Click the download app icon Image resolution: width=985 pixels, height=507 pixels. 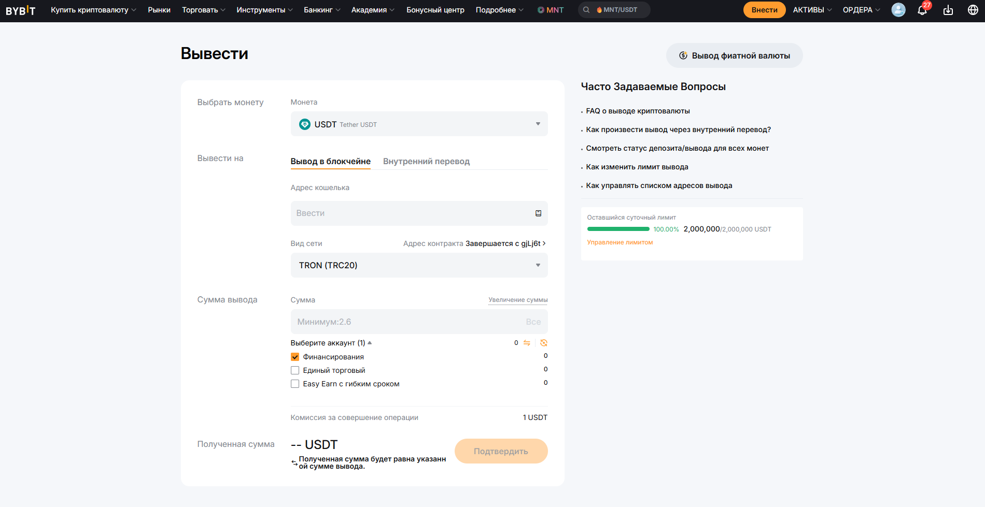pyautogui.click(x=948, y=10)
